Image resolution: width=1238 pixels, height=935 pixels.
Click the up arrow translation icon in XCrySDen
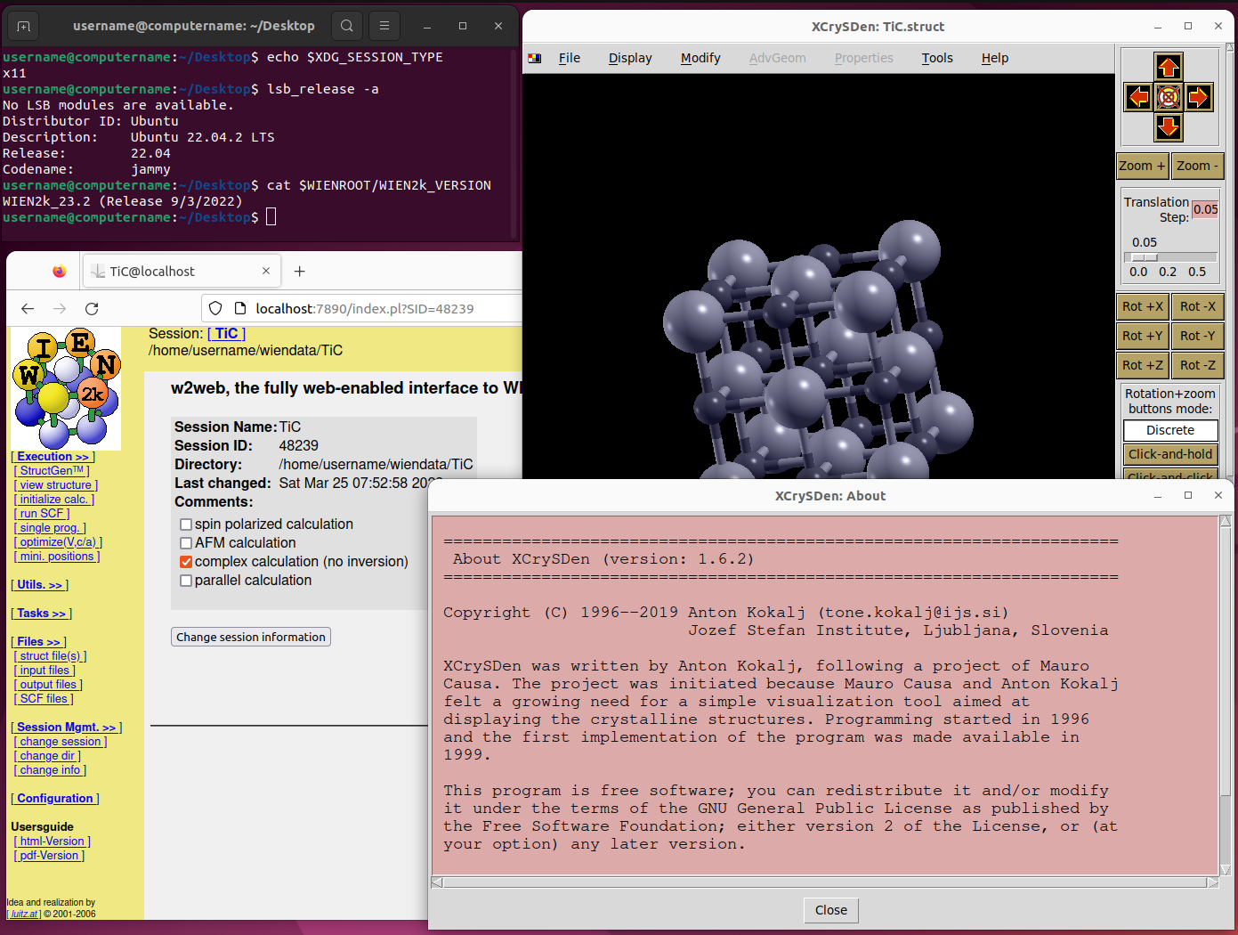(1169, 67)
